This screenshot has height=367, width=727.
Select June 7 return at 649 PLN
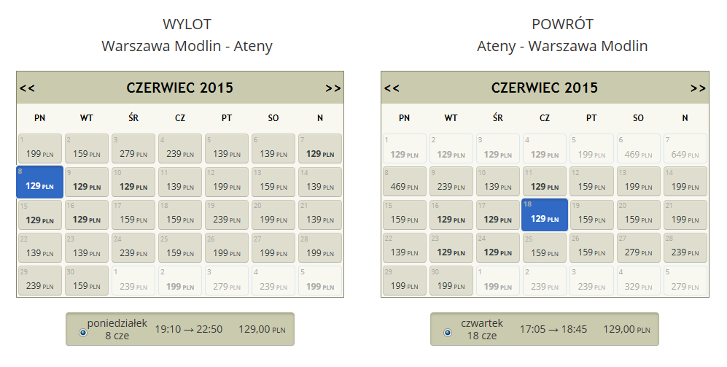pos(685,148)
